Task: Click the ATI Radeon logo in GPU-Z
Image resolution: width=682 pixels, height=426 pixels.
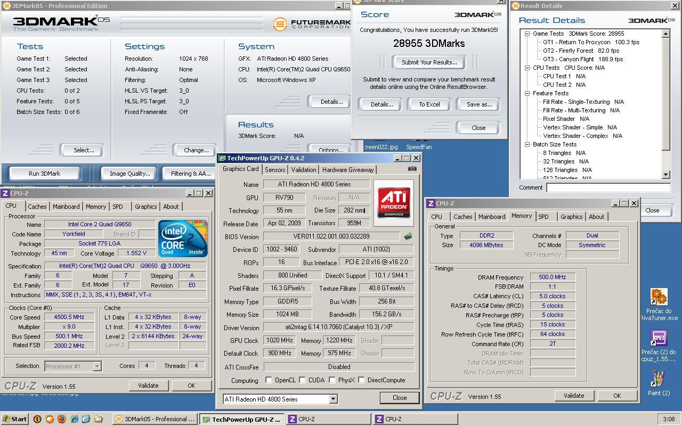Action: tap(394, 202)
